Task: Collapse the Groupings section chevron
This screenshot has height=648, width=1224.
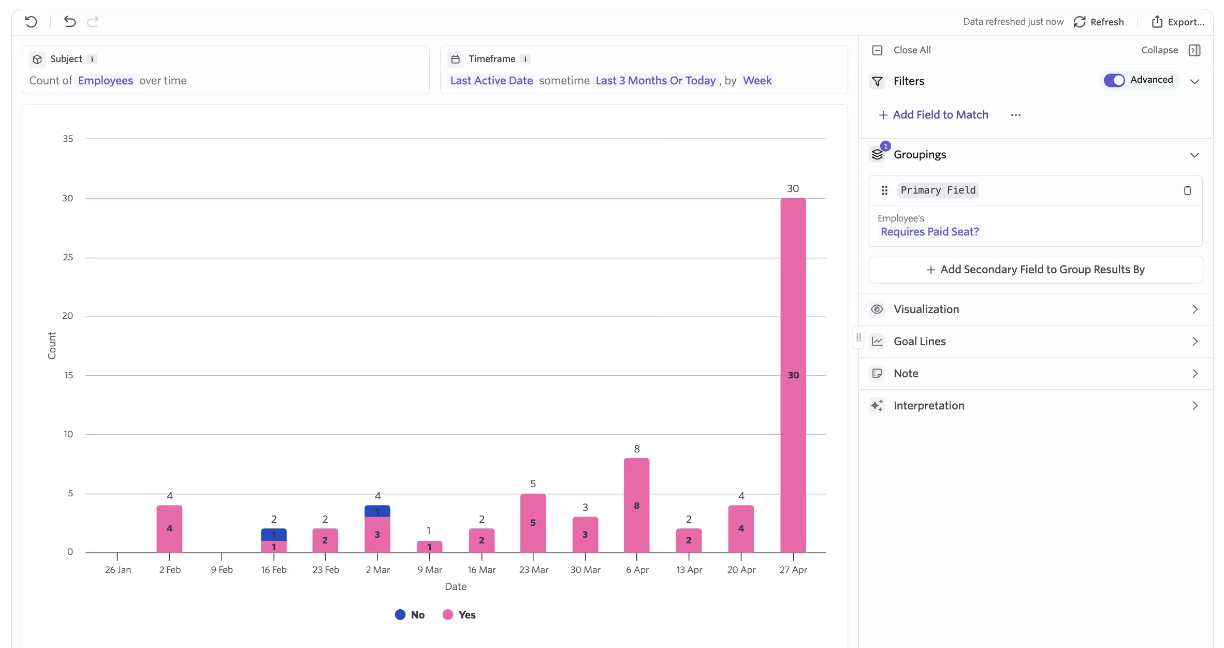Action: tap(1194, 155)
